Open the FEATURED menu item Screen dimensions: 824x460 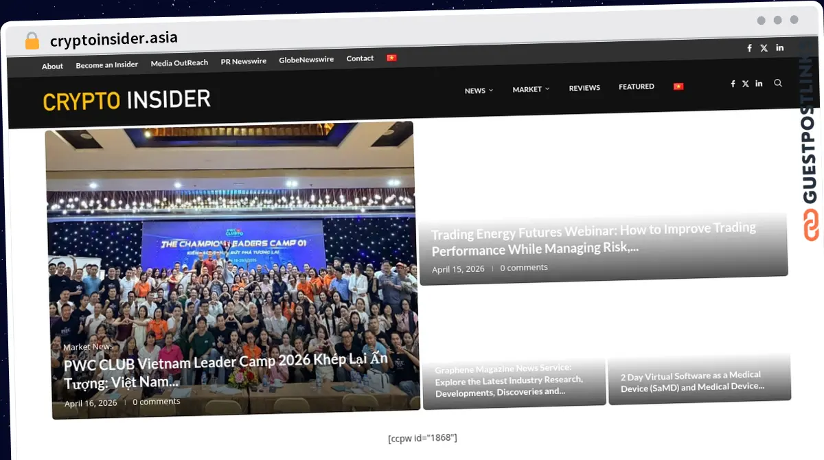[637, 87]
